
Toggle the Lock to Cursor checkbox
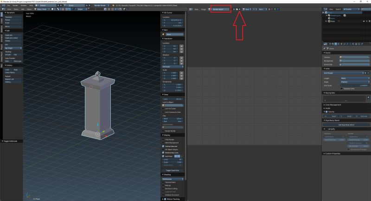(x=163, y=109)
